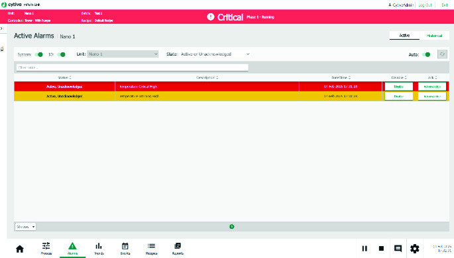Sort by the Description column
The width and height of the screenshot is (454, 258).
pos(207,77)
